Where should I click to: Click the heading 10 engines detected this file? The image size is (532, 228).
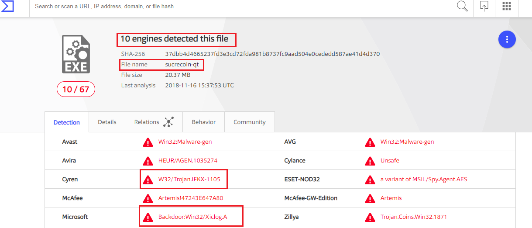coord(174,39)
